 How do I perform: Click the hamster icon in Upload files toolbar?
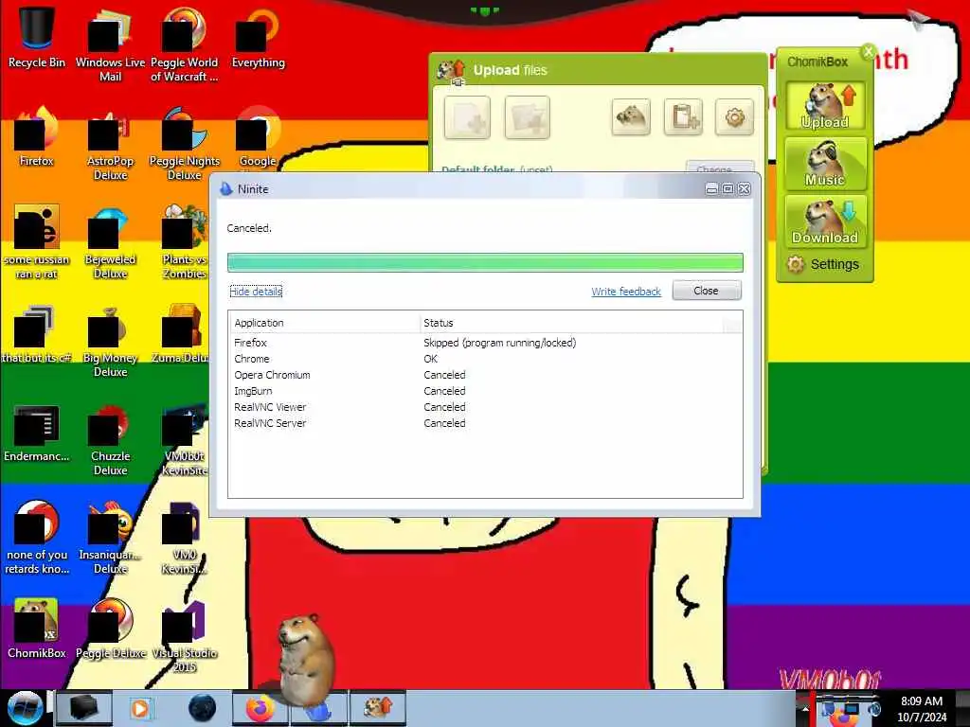point(631,116)
